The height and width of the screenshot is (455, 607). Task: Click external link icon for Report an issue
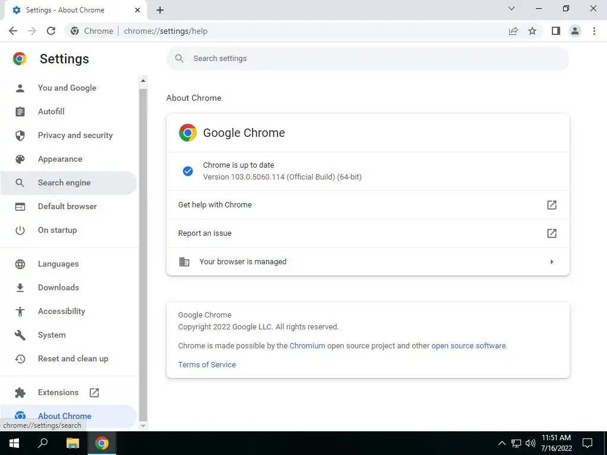552,233
